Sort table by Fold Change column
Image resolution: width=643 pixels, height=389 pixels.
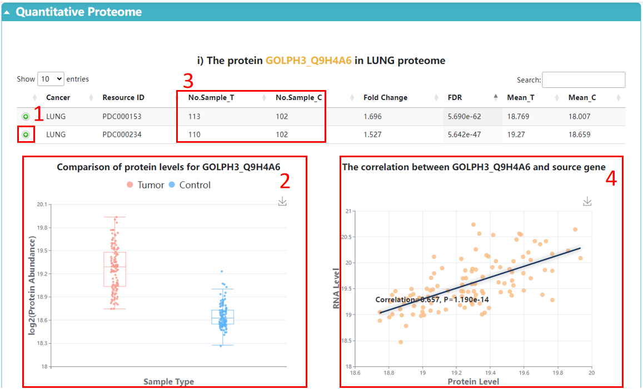[x=385, y=98]
